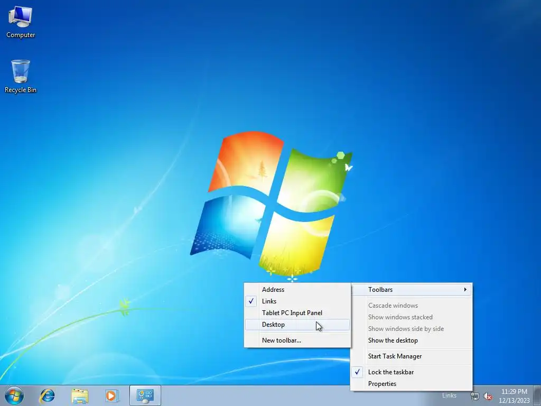Choose New toolbar... option

pos(297,340)
